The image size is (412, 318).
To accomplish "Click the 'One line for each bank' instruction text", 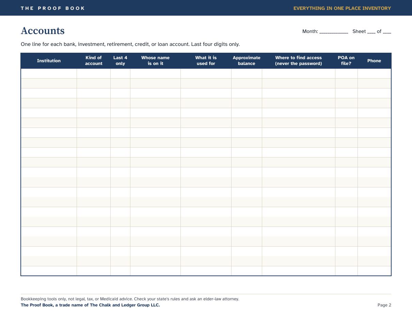I will coord(130,44).
